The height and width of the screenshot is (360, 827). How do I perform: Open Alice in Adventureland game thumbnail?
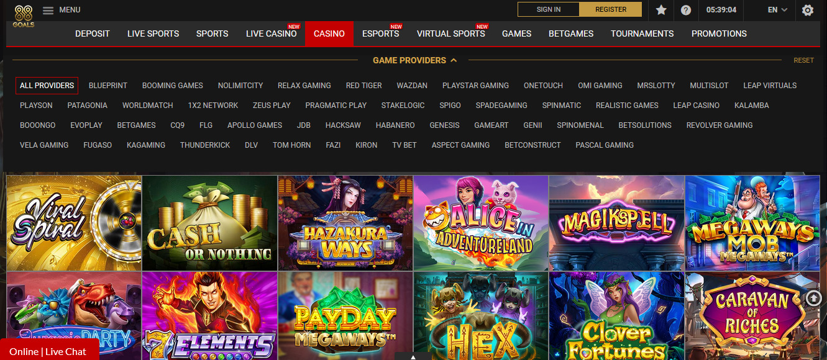click(x=481, y=223)
